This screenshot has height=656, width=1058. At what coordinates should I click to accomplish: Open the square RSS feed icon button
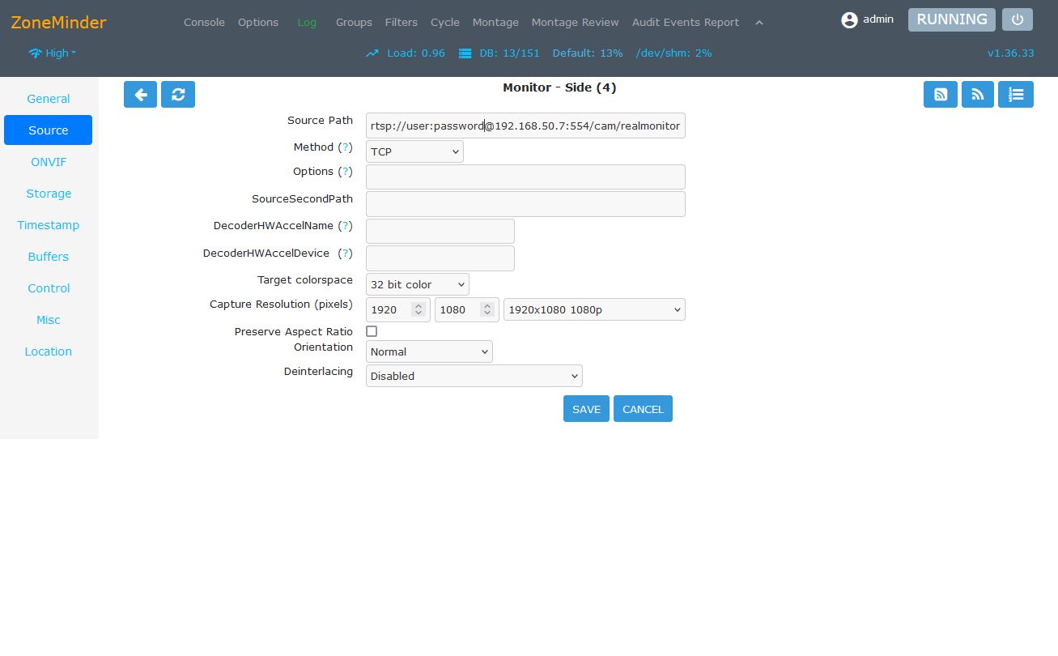941,94
